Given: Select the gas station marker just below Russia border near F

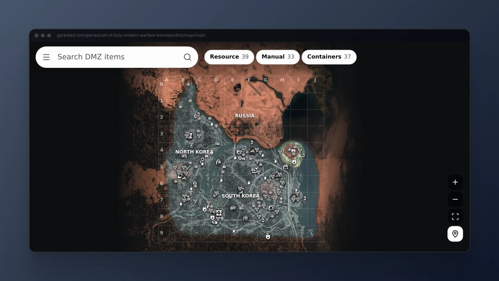Looking at the screenshot, I should pos(252,142).
